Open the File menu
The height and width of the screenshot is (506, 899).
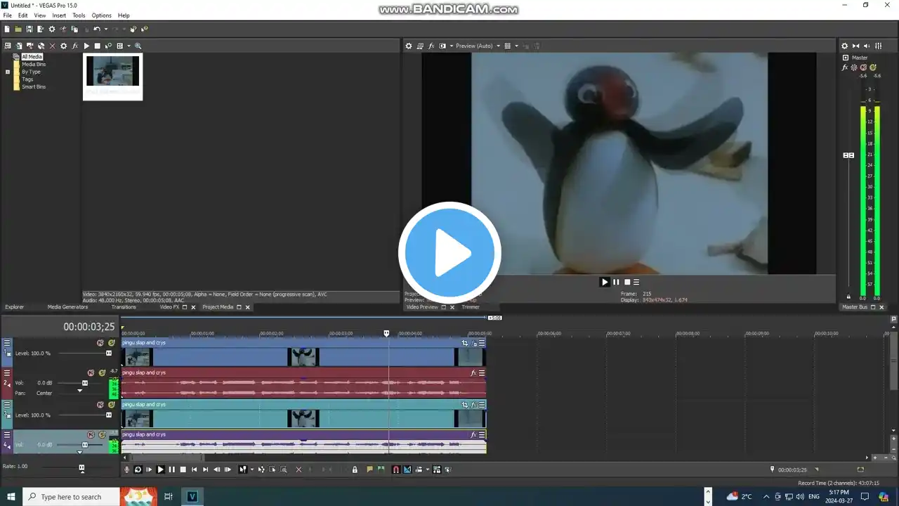pos(7,15)
